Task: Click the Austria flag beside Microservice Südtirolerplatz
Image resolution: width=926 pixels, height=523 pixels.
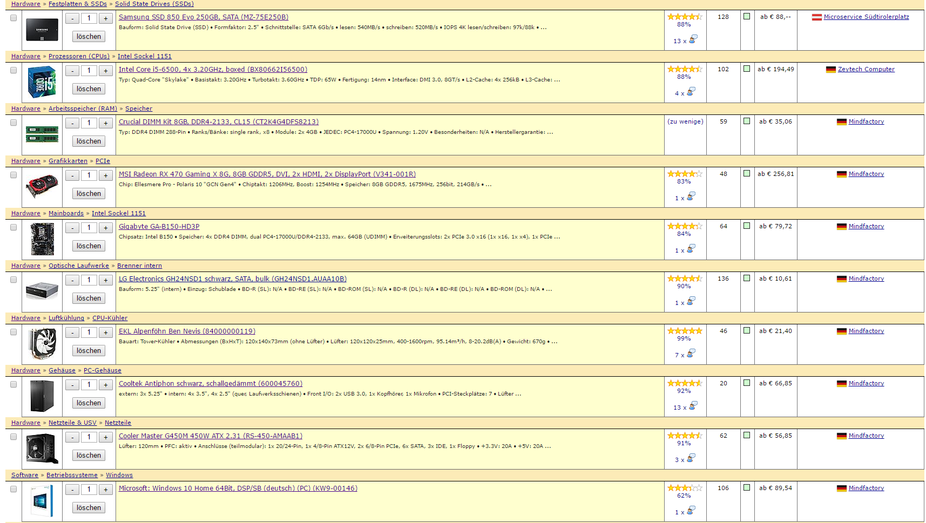Action: tap(817, 17)
